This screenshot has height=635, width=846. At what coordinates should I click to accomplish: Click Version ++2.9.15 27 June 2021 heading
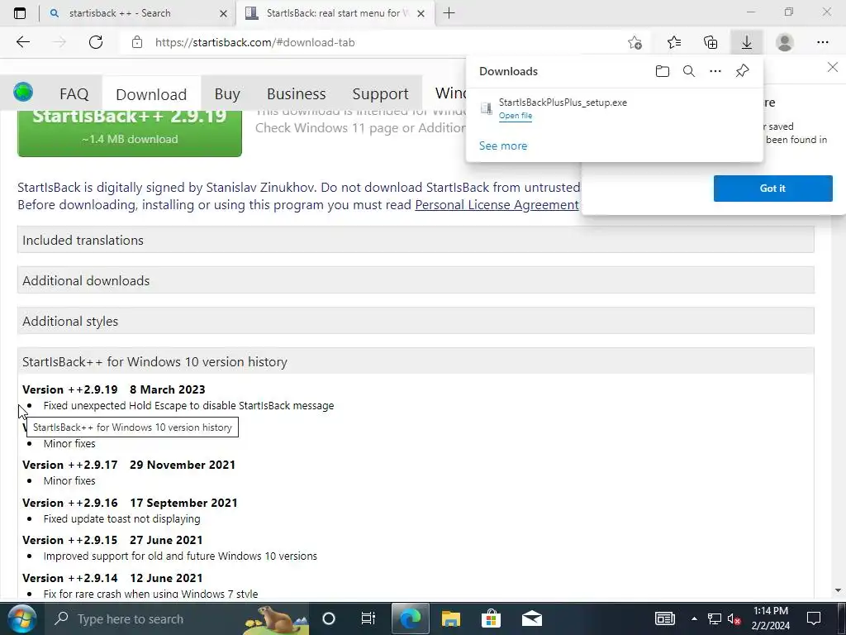[x=112, y=540]
